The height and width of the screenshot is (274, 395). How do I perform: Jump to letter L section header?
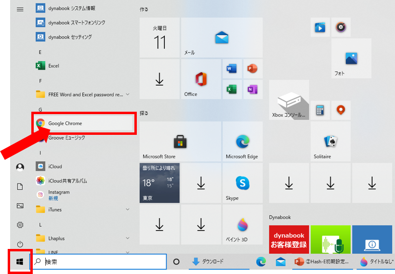tap(40, 224)
